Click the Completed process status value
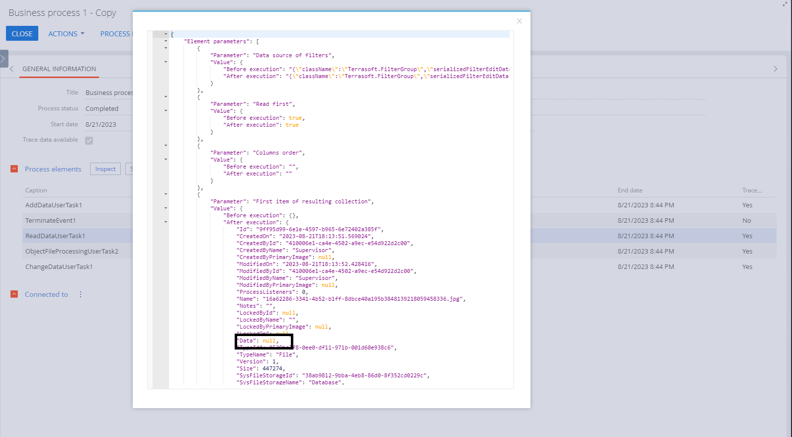Viewport: 792px width, 437px height. 102,108
